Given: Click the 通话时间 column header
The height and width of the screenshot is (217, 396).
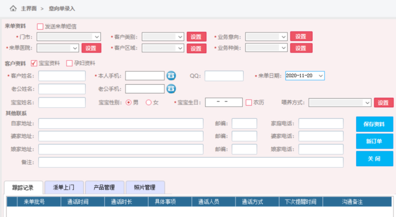Looking at the screenshot, I should click(x=83, y=202).
